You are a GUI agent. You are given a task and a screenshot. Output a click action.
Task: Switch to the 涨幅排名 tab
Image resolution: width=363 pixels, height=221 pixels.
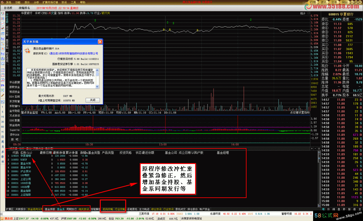(25, 8)
